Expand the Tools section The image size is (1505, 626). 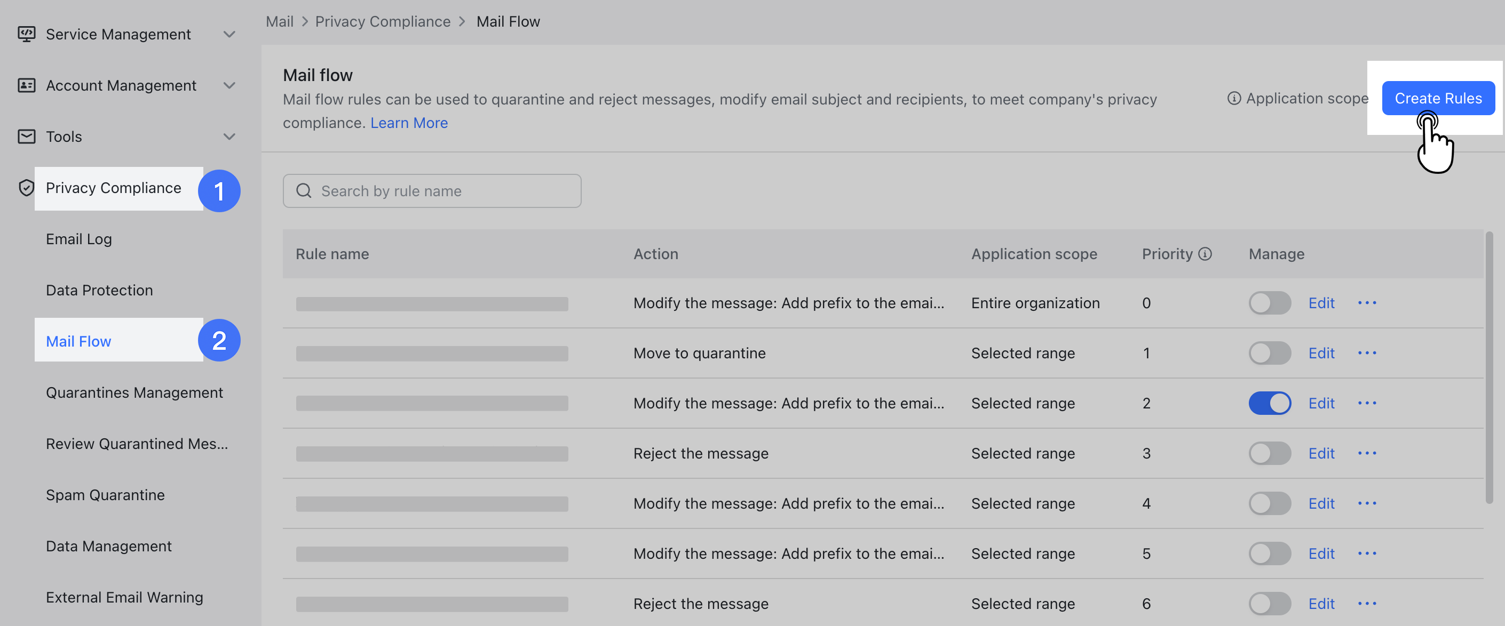point(229,136)
